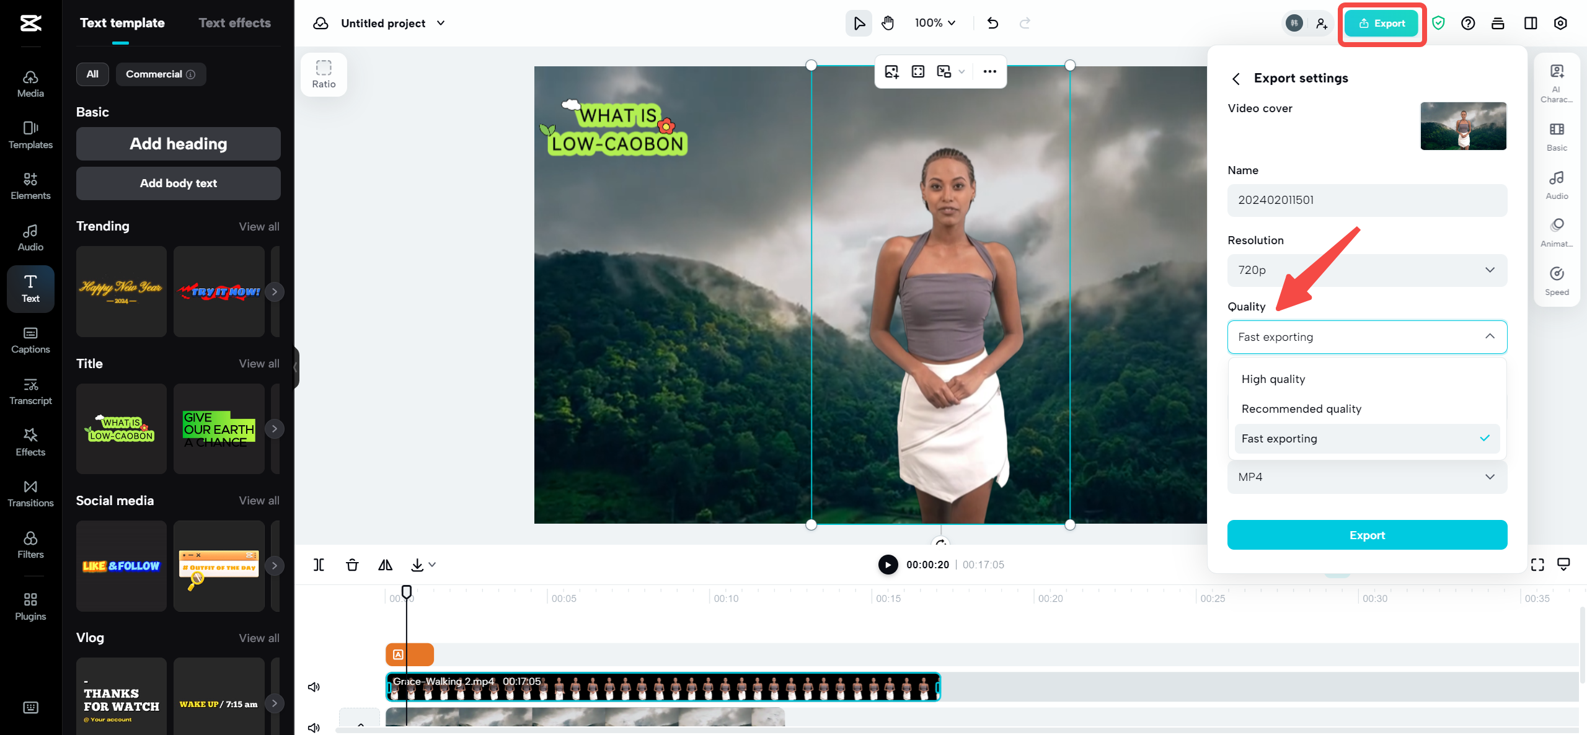
Task: Open the Resolution dropdown showing 720p
Action: 1366,270
